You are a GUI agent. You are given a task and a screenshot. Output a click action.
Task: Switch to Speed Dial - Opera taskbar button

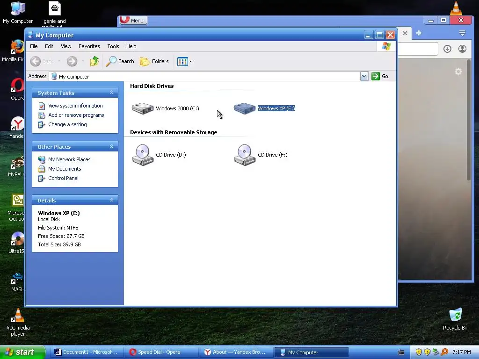coord(161,352)
